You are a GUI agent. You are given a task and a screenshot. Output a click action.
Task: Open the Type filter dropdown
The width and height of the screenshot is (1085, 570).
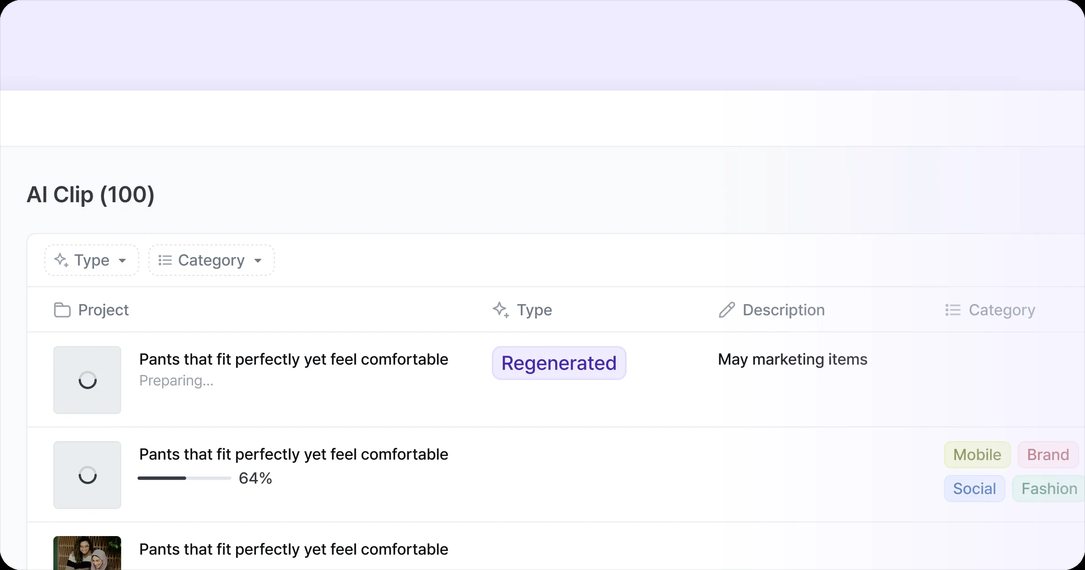[x=91, y=260]
